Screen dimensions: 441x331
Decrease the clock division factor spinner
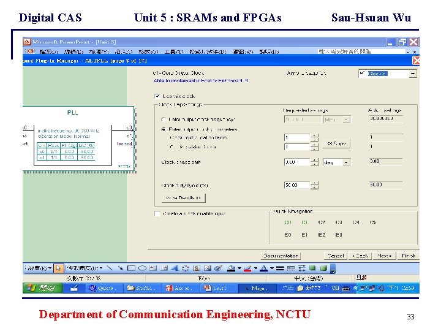[314, 149]
